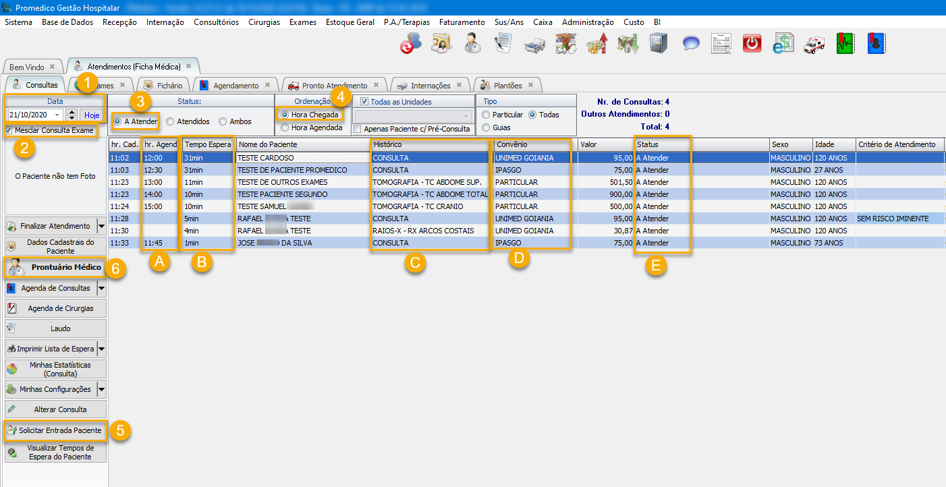Choose Hora Agendada ordering option
946x487 pixels.
pyautogui.click(x=285, y=127)
